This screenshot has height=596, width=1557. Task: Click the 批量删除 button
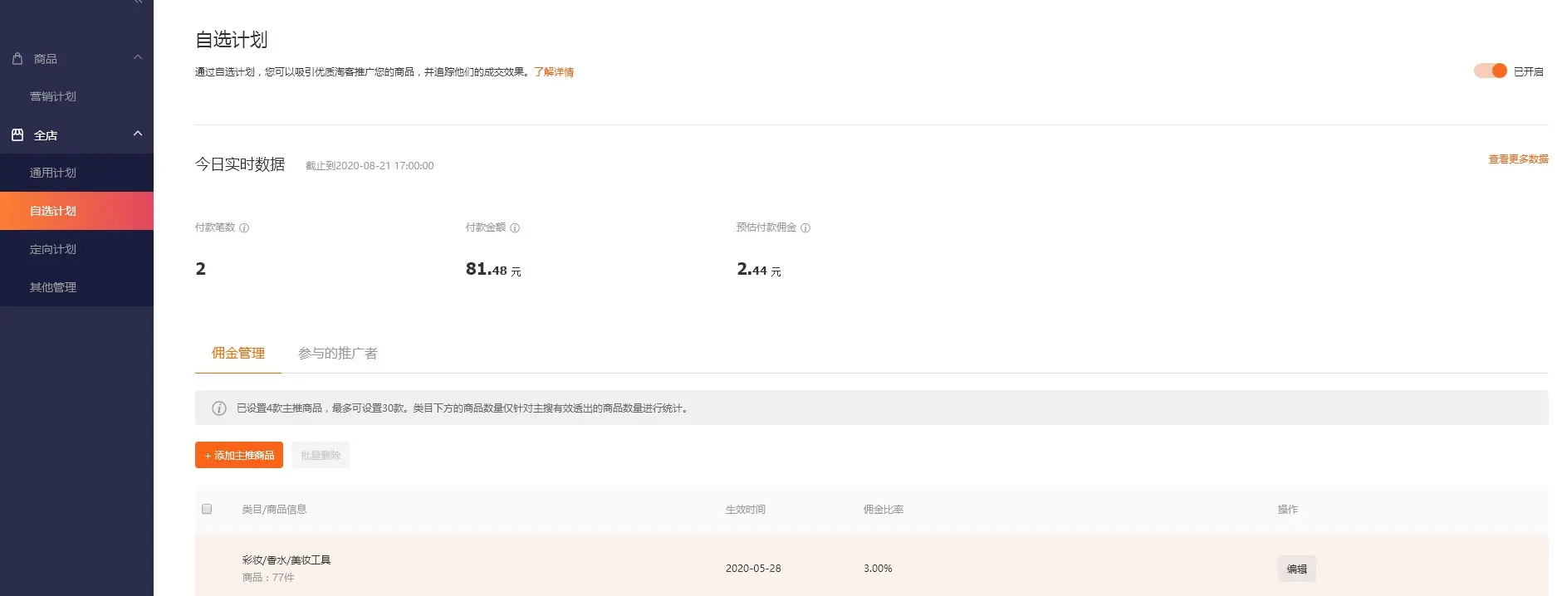coord(321,455)
